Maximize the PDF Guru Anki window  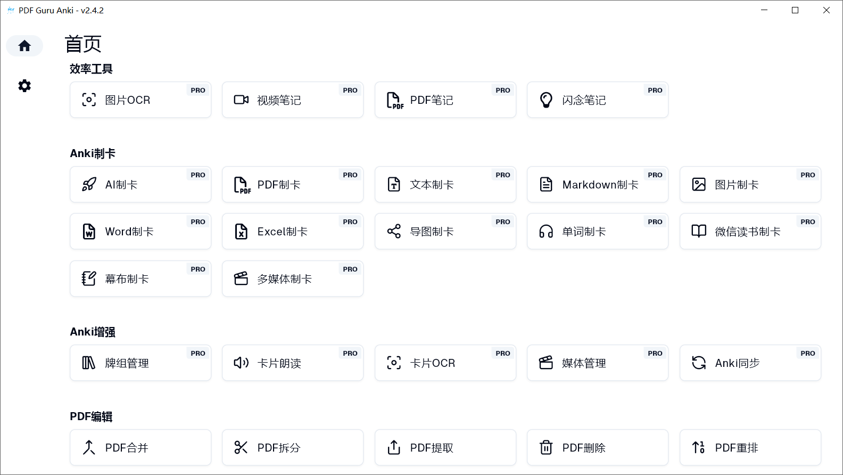pos(795,10)
